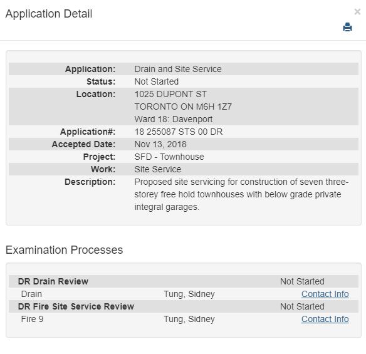Close the Application Detail dialog
366x354 pixels.
(x=357, y=12)
